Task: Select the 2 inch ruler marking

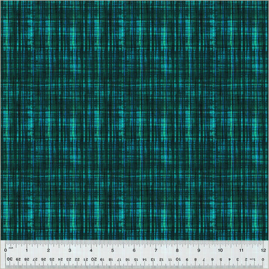Action: 48,250
